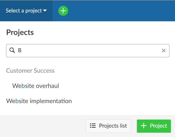
Task: Focus the project search field containing B
Action: pyautogui.click(x=89, y=51)
